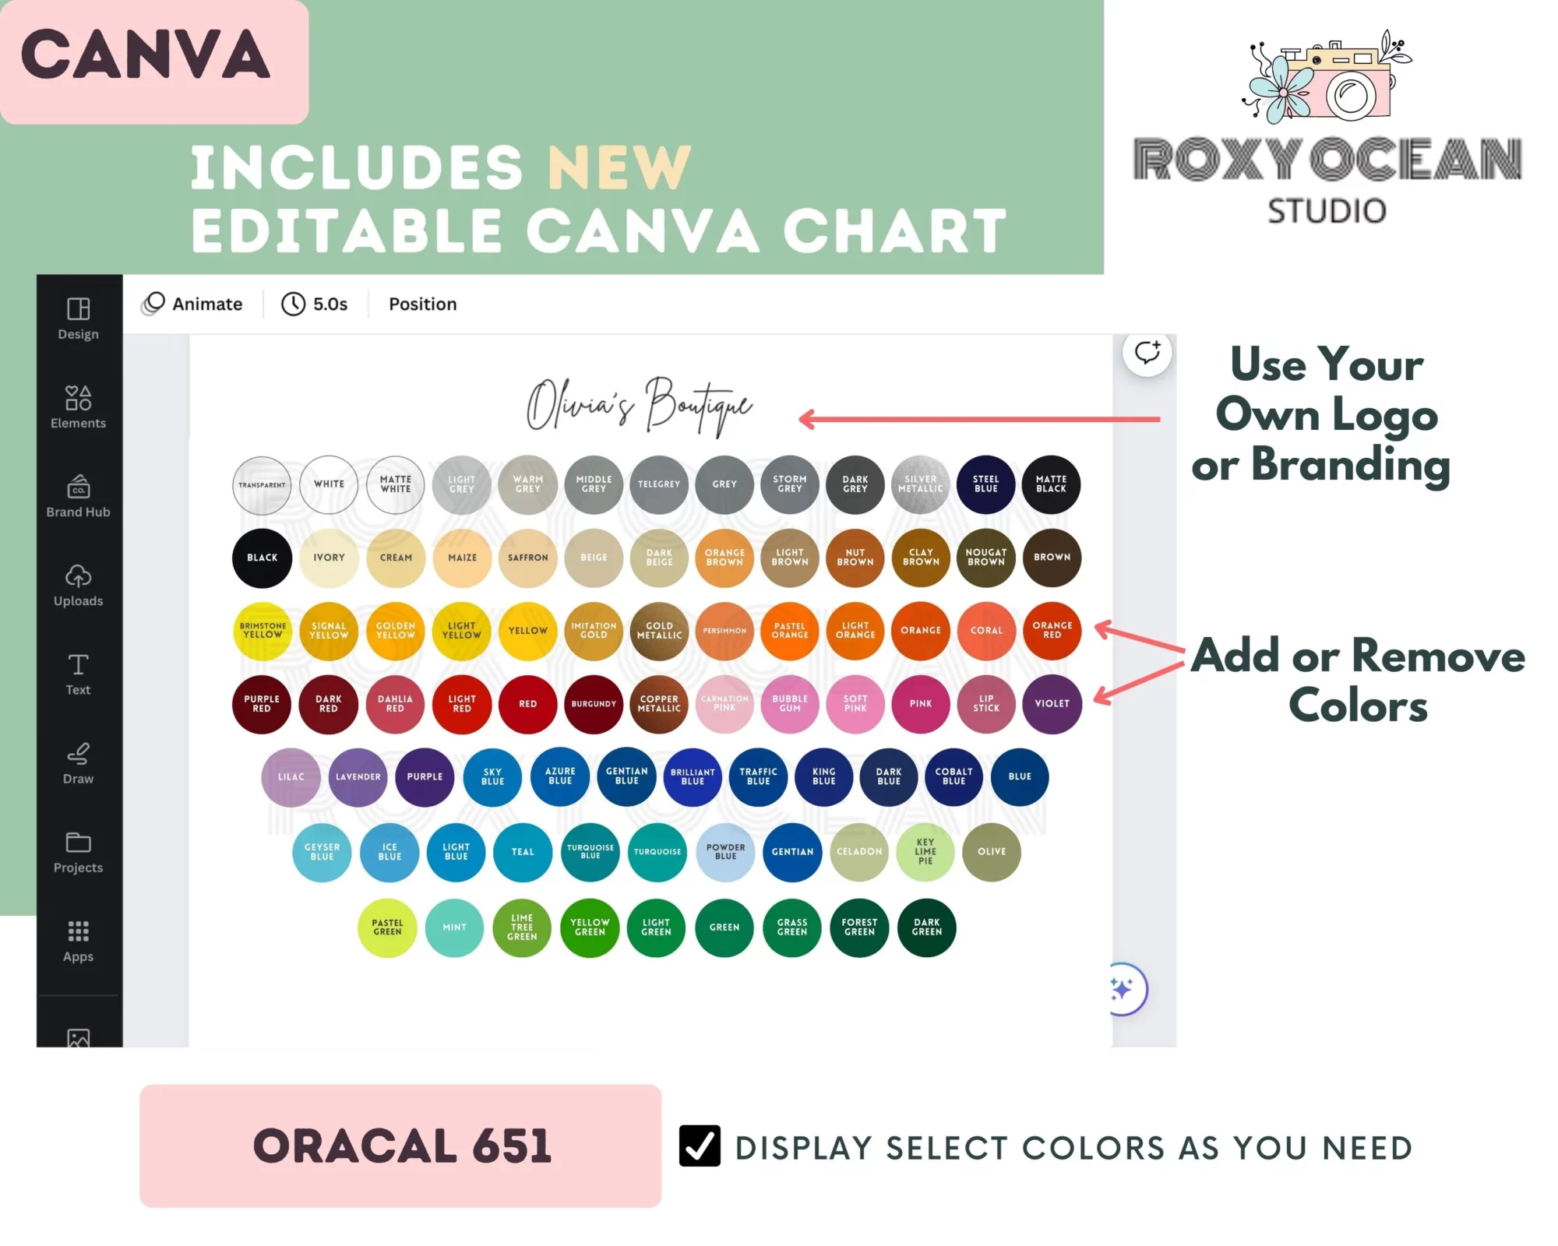The image size is (1558, 1246).
Task: Click the Position button
Action: pos(425,304)
